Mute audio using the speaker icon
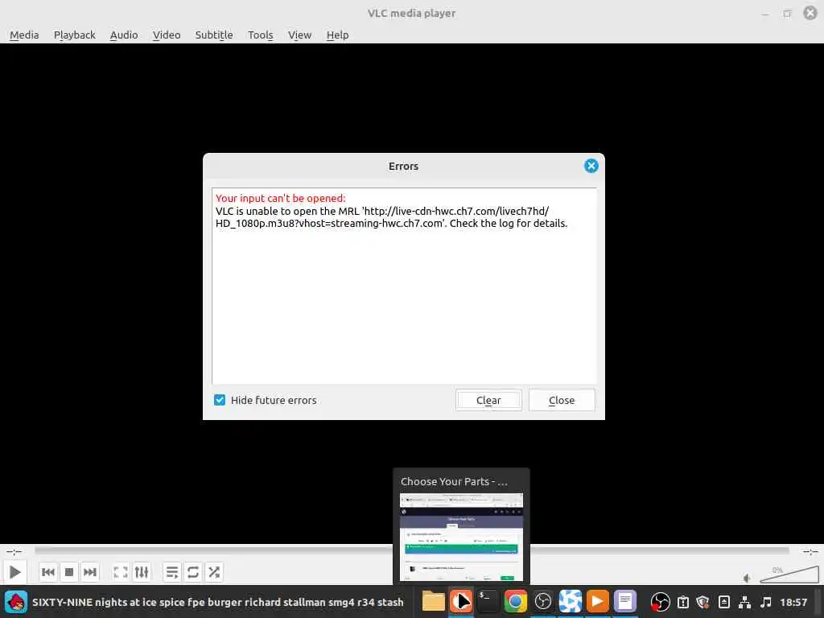824x618 pixels. pyautogui.click(x=748, y=578)
